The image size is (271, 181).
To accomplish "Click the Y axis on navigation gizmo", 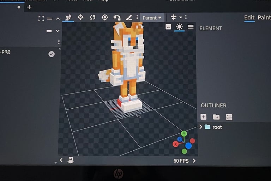I will tap(184, 134).
